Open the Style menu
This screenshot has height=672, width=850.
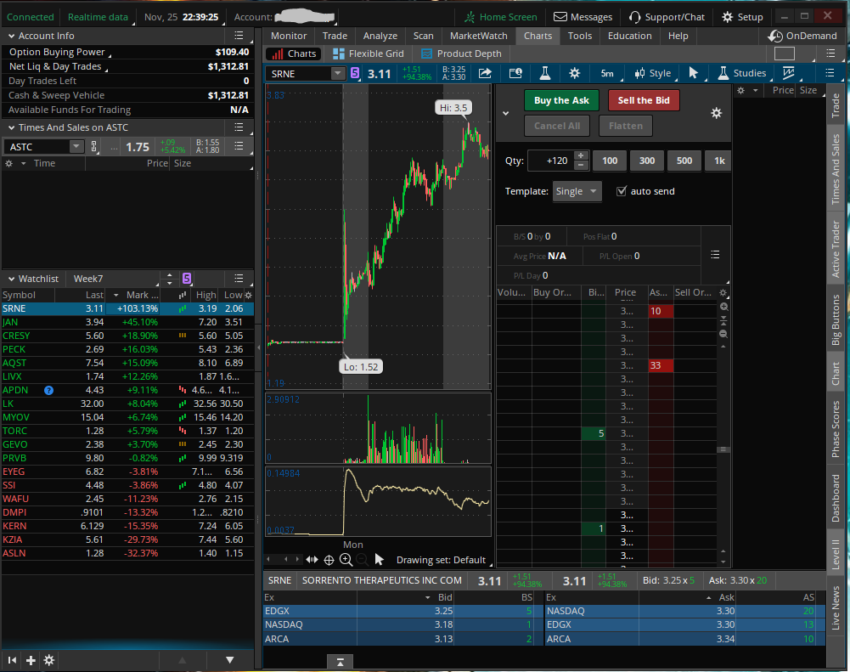click(x=653, y=73)
